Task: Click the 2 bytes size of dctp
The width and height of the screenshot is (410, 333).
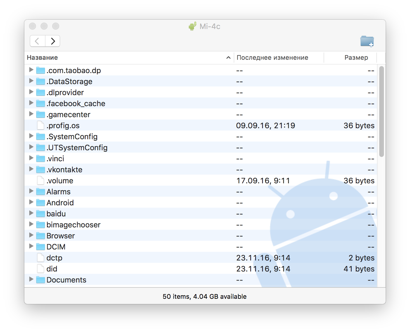Action: pos(362,258)
